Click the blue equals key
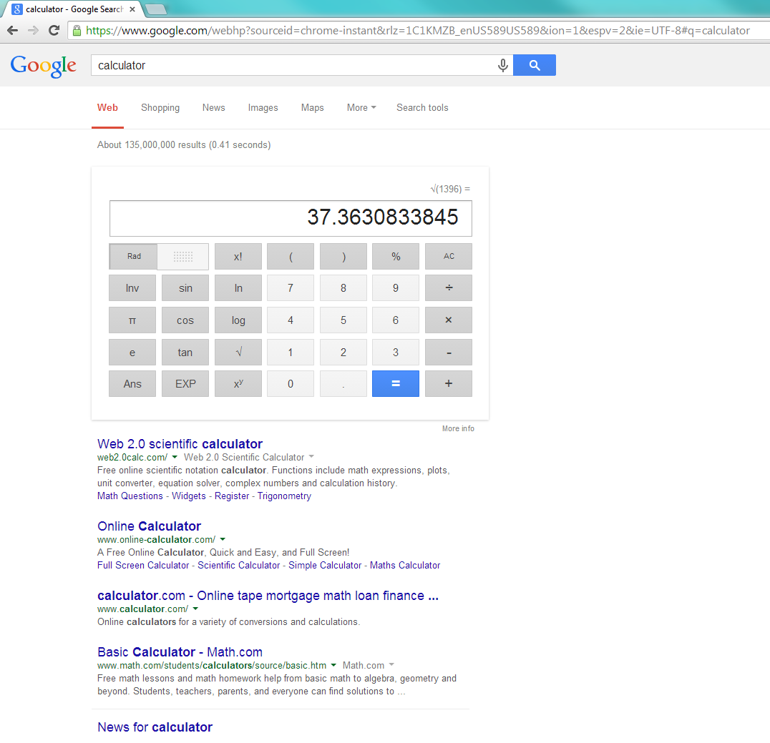The width and height of the screenshot is (770, 743). point(396,384)
